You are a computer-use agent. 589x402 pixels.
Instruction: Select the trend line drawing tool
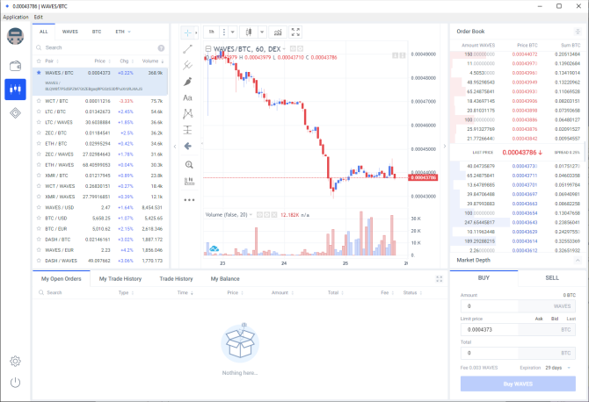click(x=187, y=49)
